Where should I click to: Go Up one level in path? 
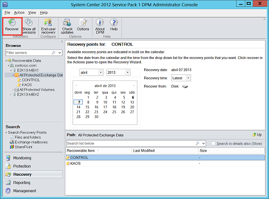click(257, 135)
